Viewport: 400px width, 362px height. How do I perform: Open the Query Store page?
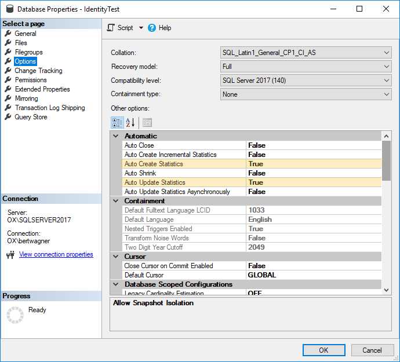[31, 117]
